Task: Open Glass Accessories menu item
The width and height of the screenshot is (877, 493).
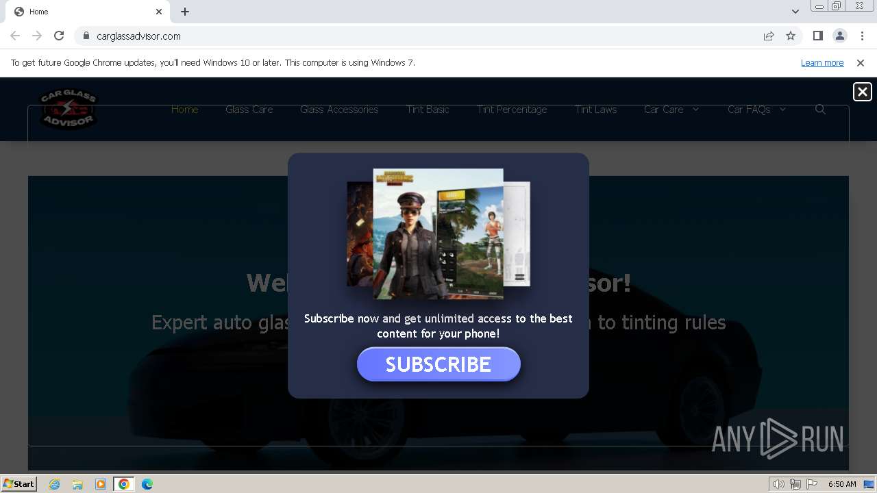Action: pos(339,110)
